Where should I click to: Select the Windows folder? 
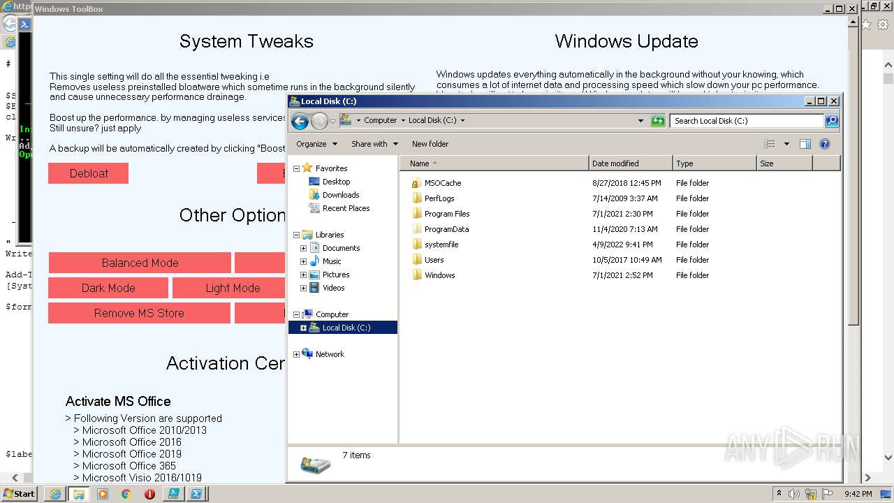tap(439, 275)
